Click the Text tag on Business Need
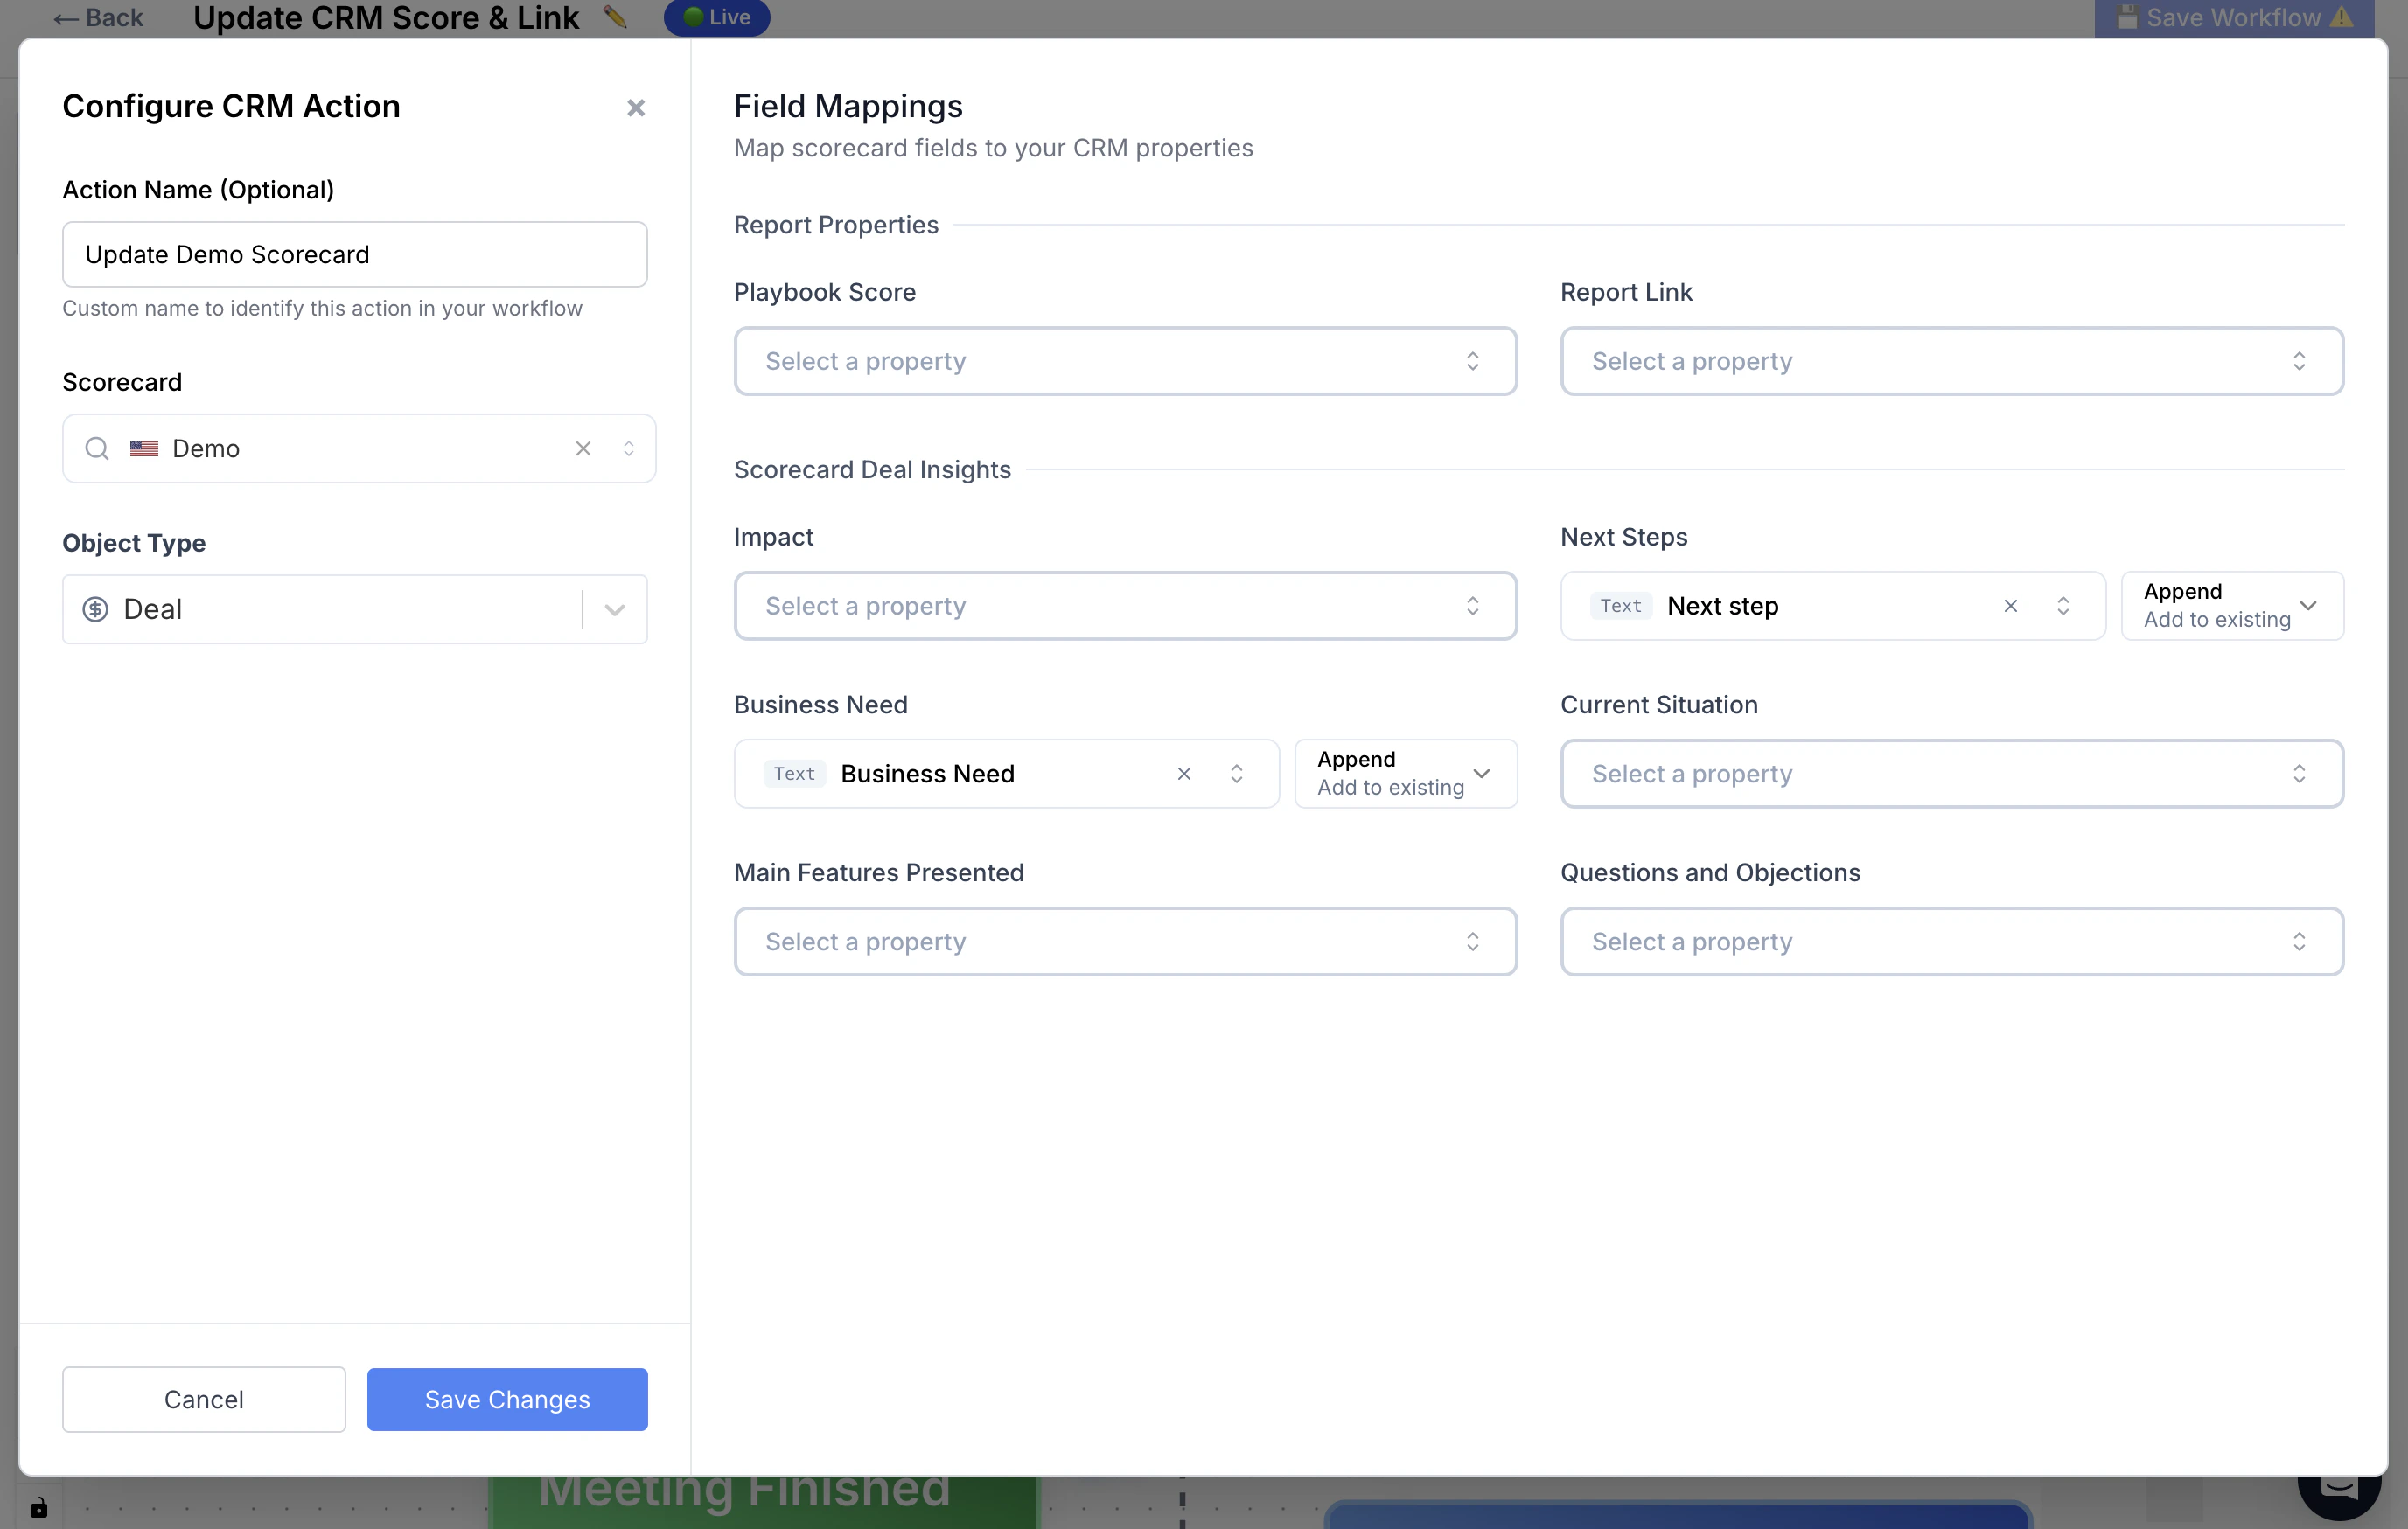Image resolution: width=2408 pixels, height=1529 pixels. pyautogui.click(x=794, y=774)
